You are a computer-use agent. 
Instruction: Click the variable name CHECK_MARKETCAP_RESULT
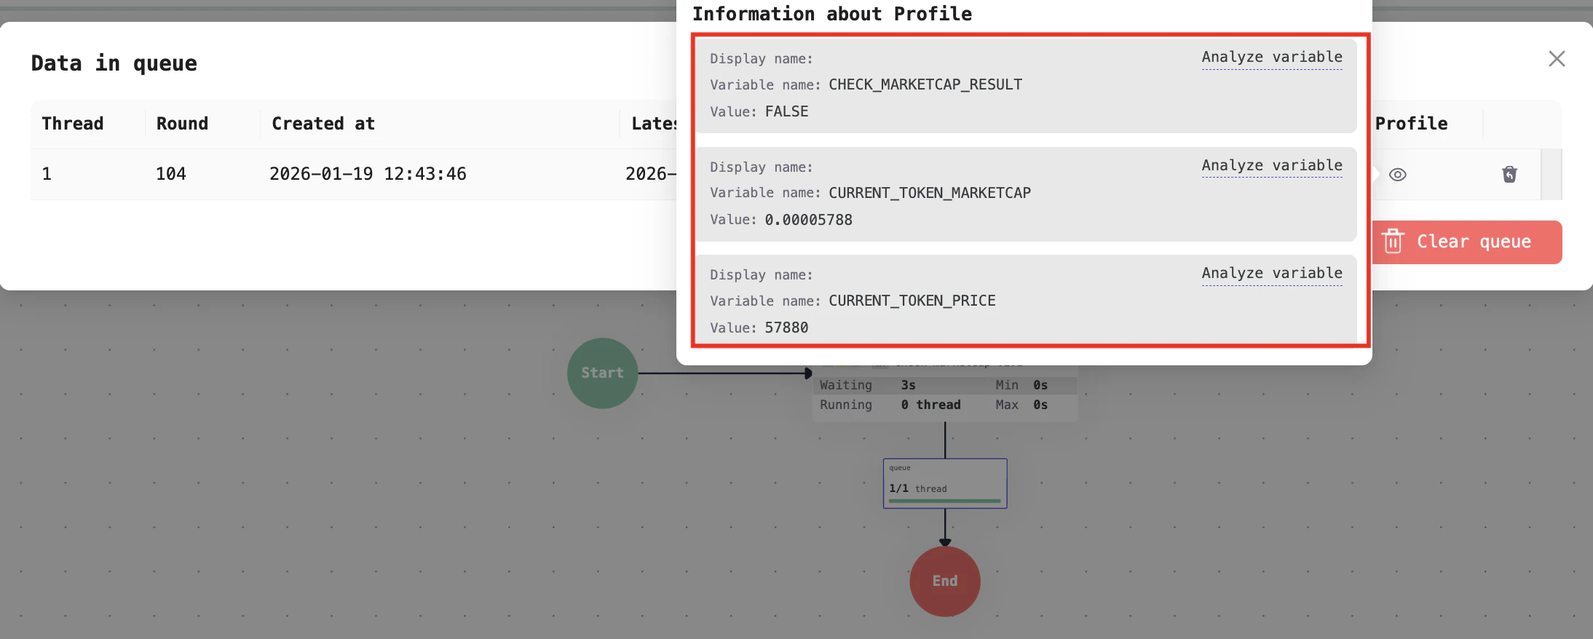point(925,84)
